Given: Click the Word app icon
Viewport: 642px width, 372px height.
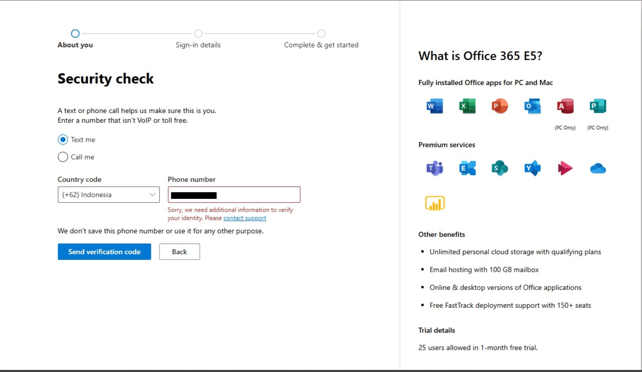Looking at the screenshot, I should pyautogui.click(x=435, y=106).
